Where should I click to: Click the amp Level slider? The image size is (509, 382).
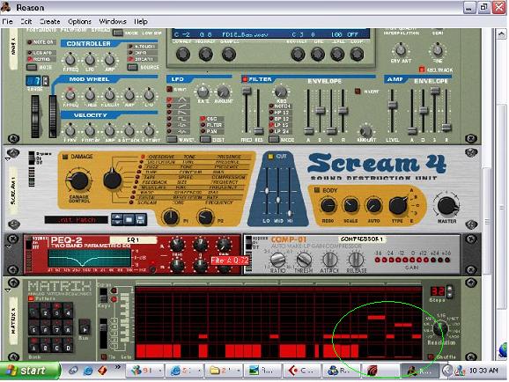(x=393, y=105)
